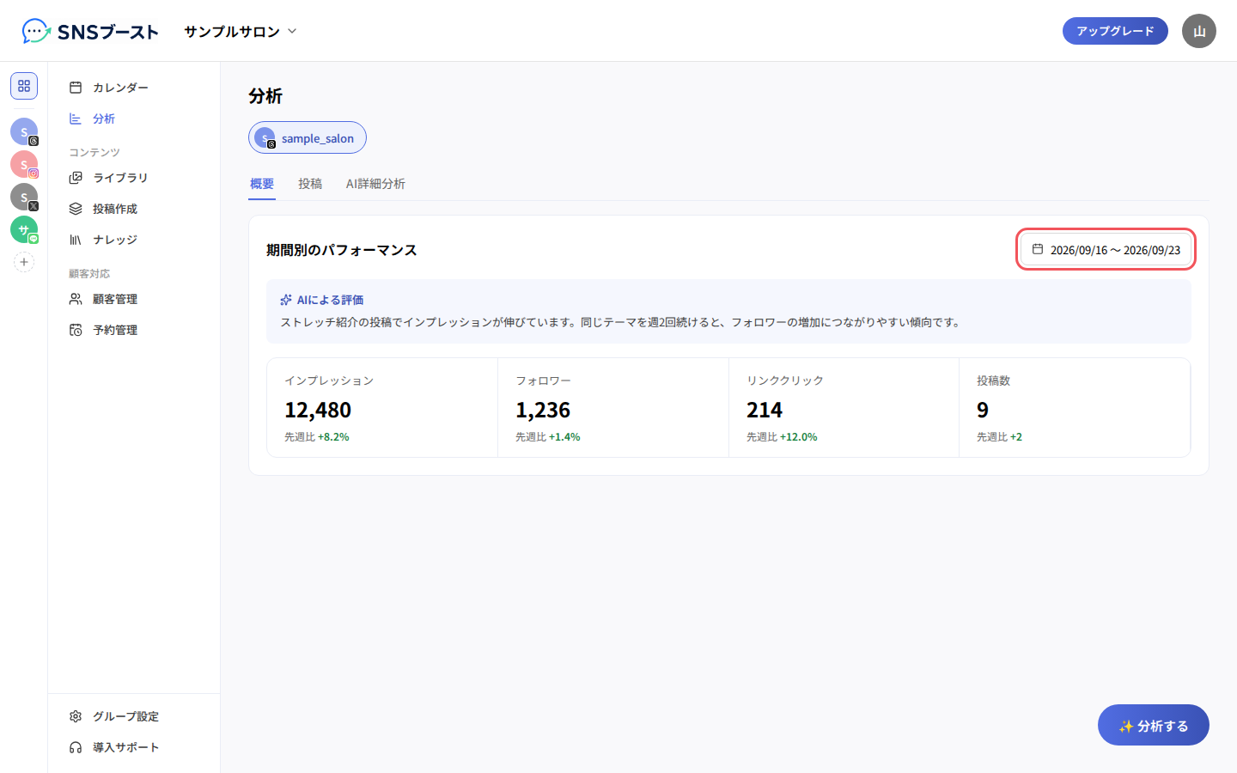
Task: Select the X account avatar
Action: pyautogui.click(x=24, y=197)
